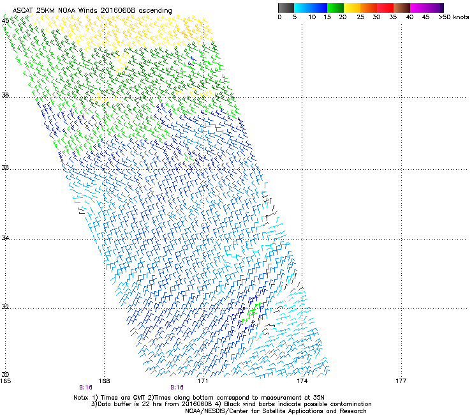This screenshot has width=472, height=415.
Task: Click the purple time label beside longitude 171
Action: [x=177, y=388]
